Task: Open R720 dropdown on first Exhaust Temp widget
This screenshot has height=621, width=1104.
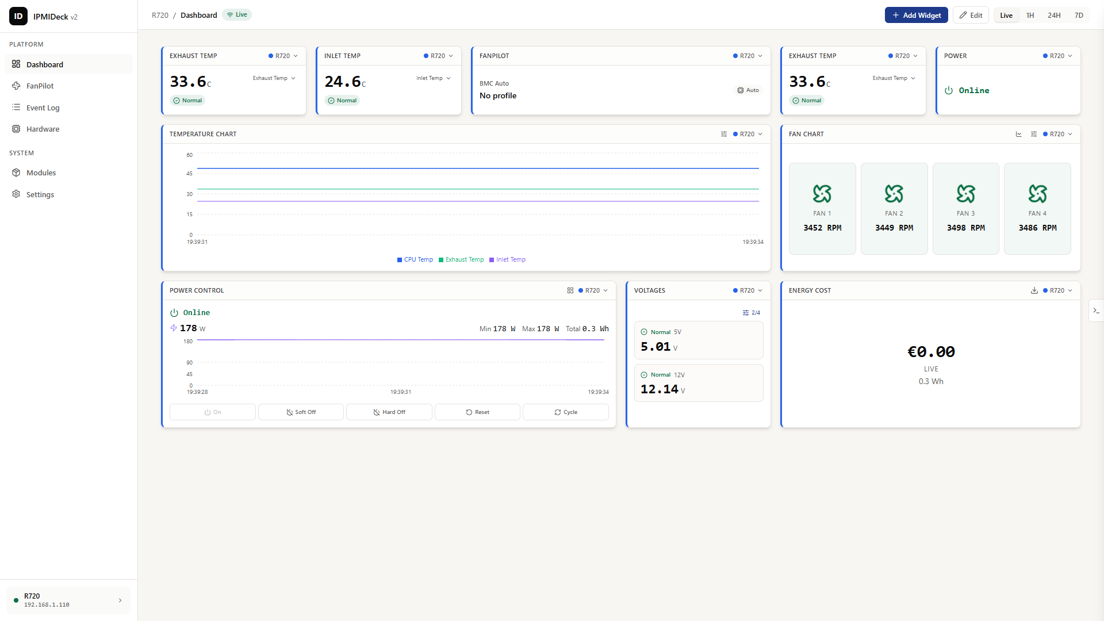Action: [283, 56]
